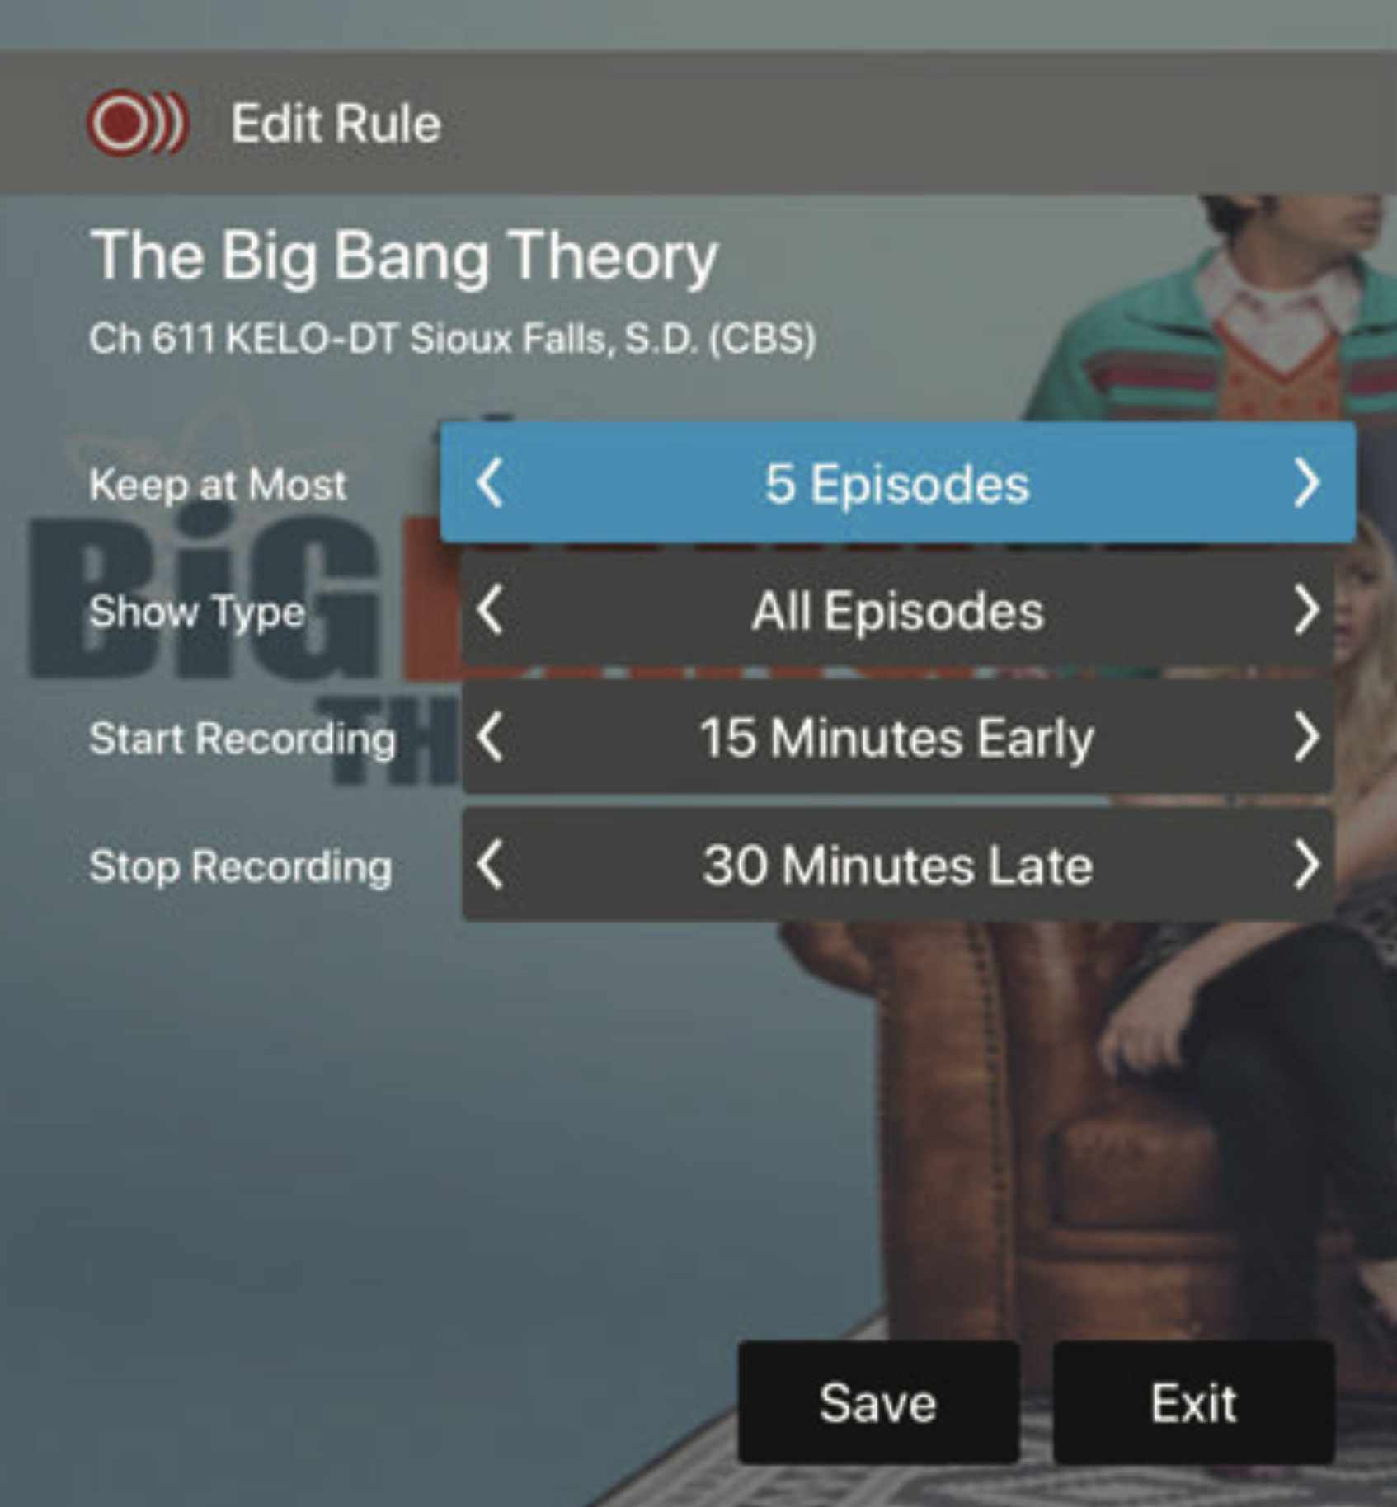Click left arrow on Start Recording row

click(490, 738)
